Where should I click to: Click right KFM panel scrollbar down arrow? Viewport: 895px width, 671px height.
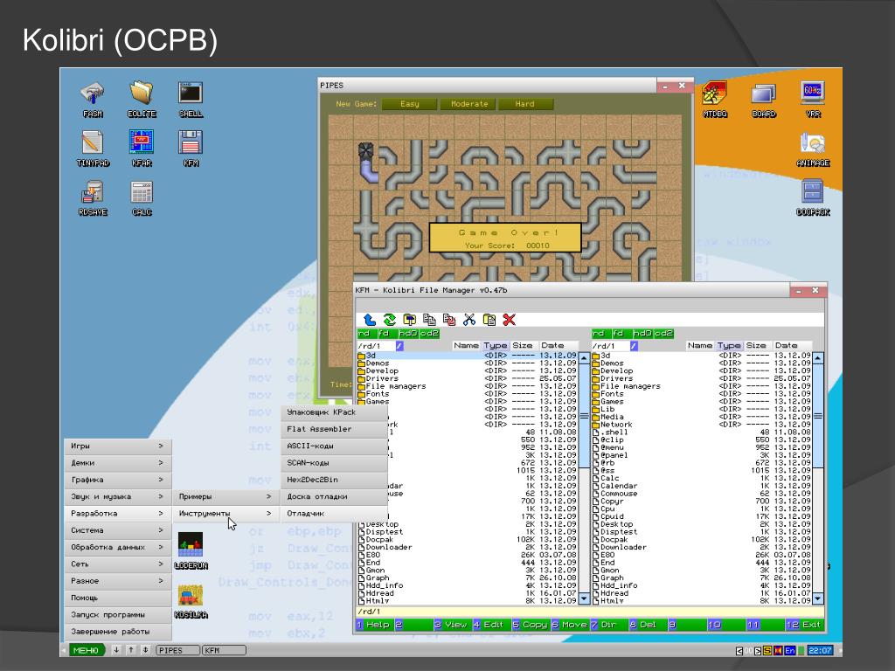(818, 598)
